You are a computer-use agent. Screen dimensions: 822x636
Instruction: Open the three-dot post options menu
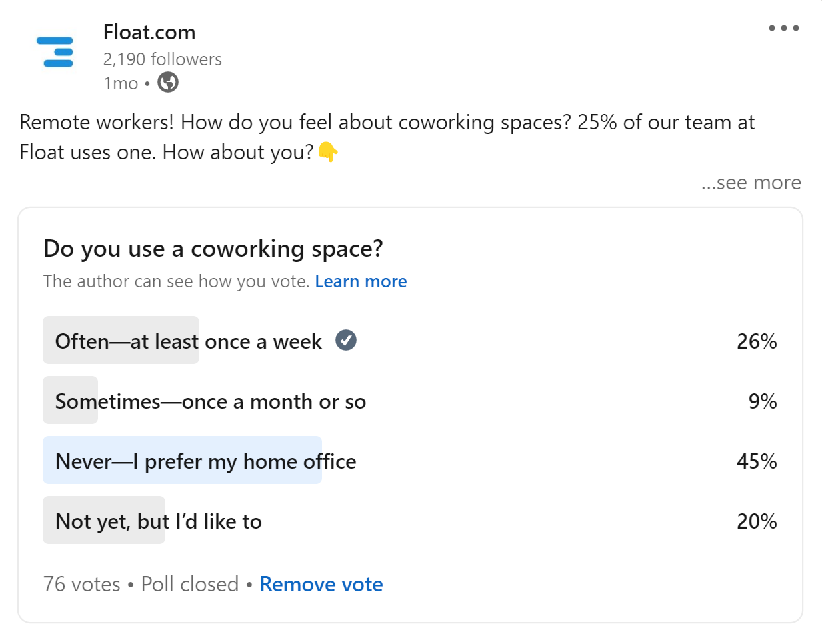[783, 28]
